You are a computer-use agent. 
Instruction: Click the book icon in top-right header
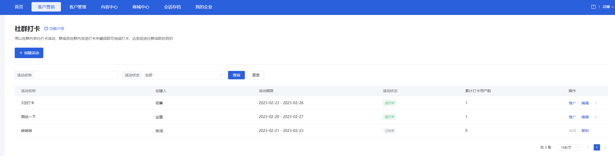(x=593, y=7)
